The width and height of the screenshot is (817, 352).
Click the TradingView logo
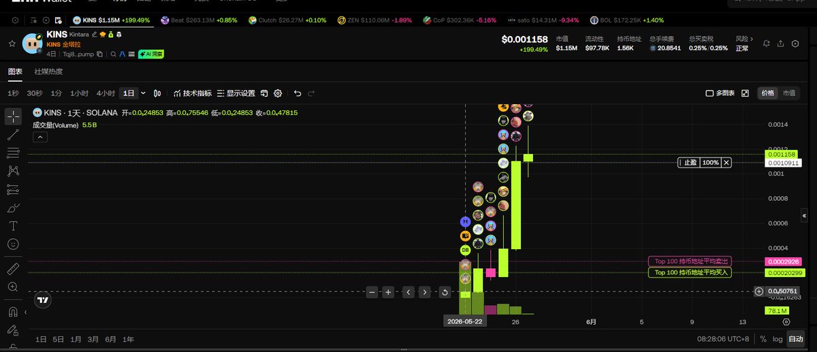[43, 300]
